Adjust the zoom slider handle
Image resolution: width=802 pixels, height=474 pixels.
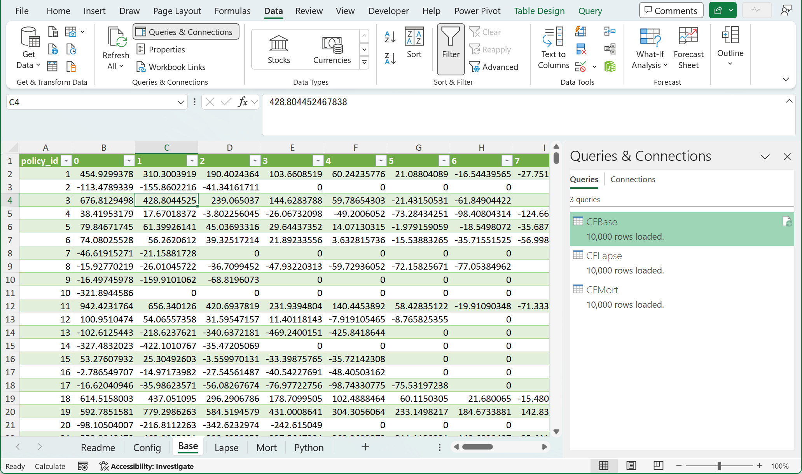click(719, 465)
